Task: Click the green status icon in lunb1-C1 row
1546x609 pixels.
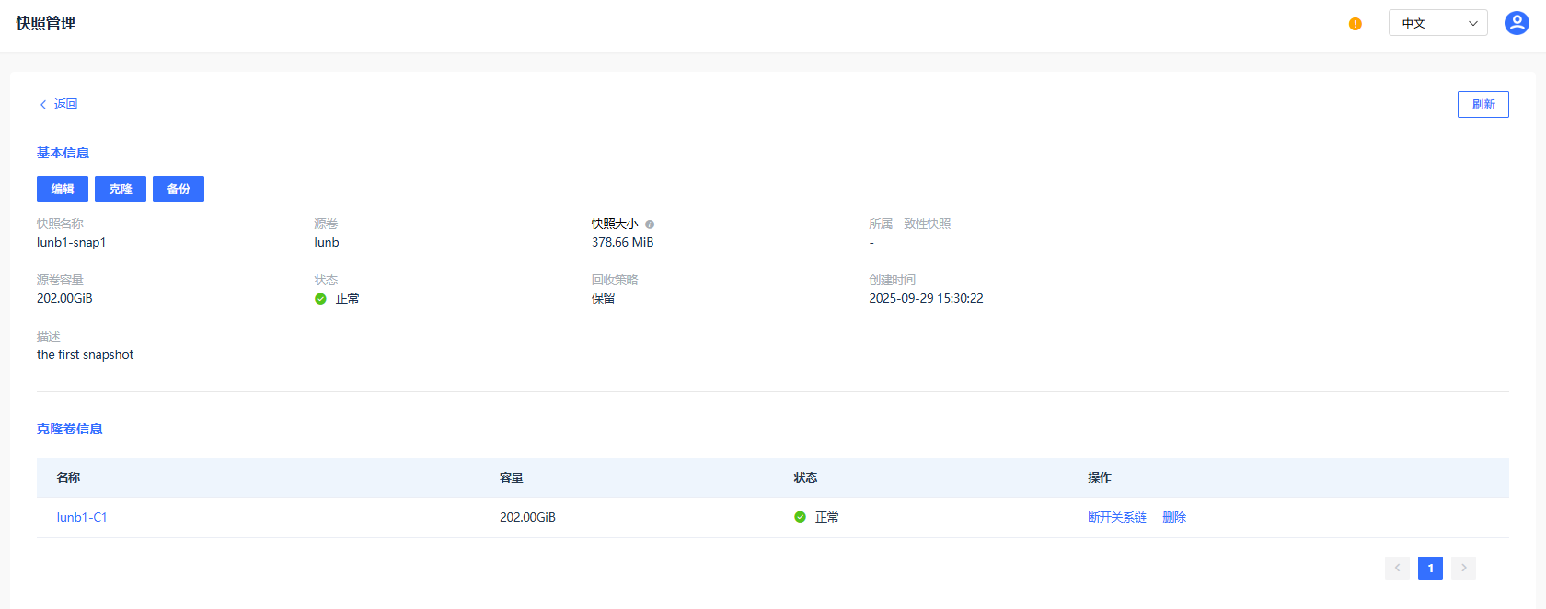Action: coord(800,517)
